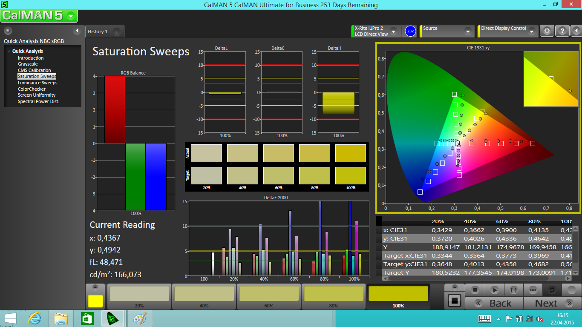Viewport: 582px width, 327px height.
Task: Show hidden tray icons arrow
Action: [498, 318]
